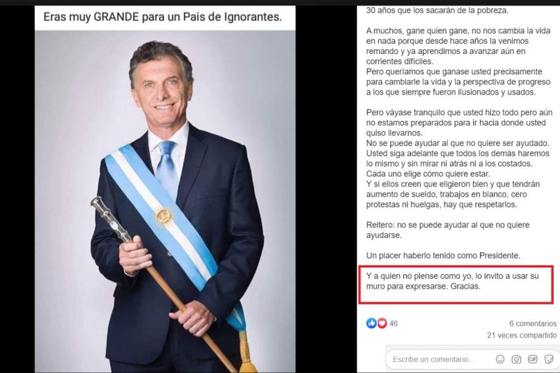
Task: Click the line Cada uno elige cómo quiere estar
Action: 428,174
